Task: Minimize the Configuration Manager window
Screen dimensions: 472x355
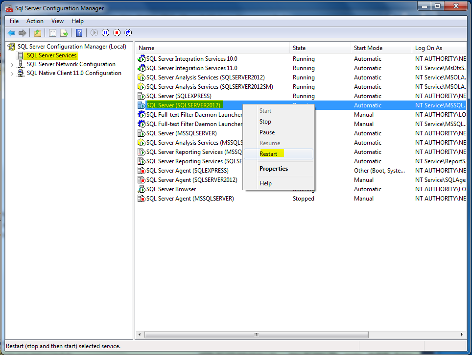Action: pos(425,6)
